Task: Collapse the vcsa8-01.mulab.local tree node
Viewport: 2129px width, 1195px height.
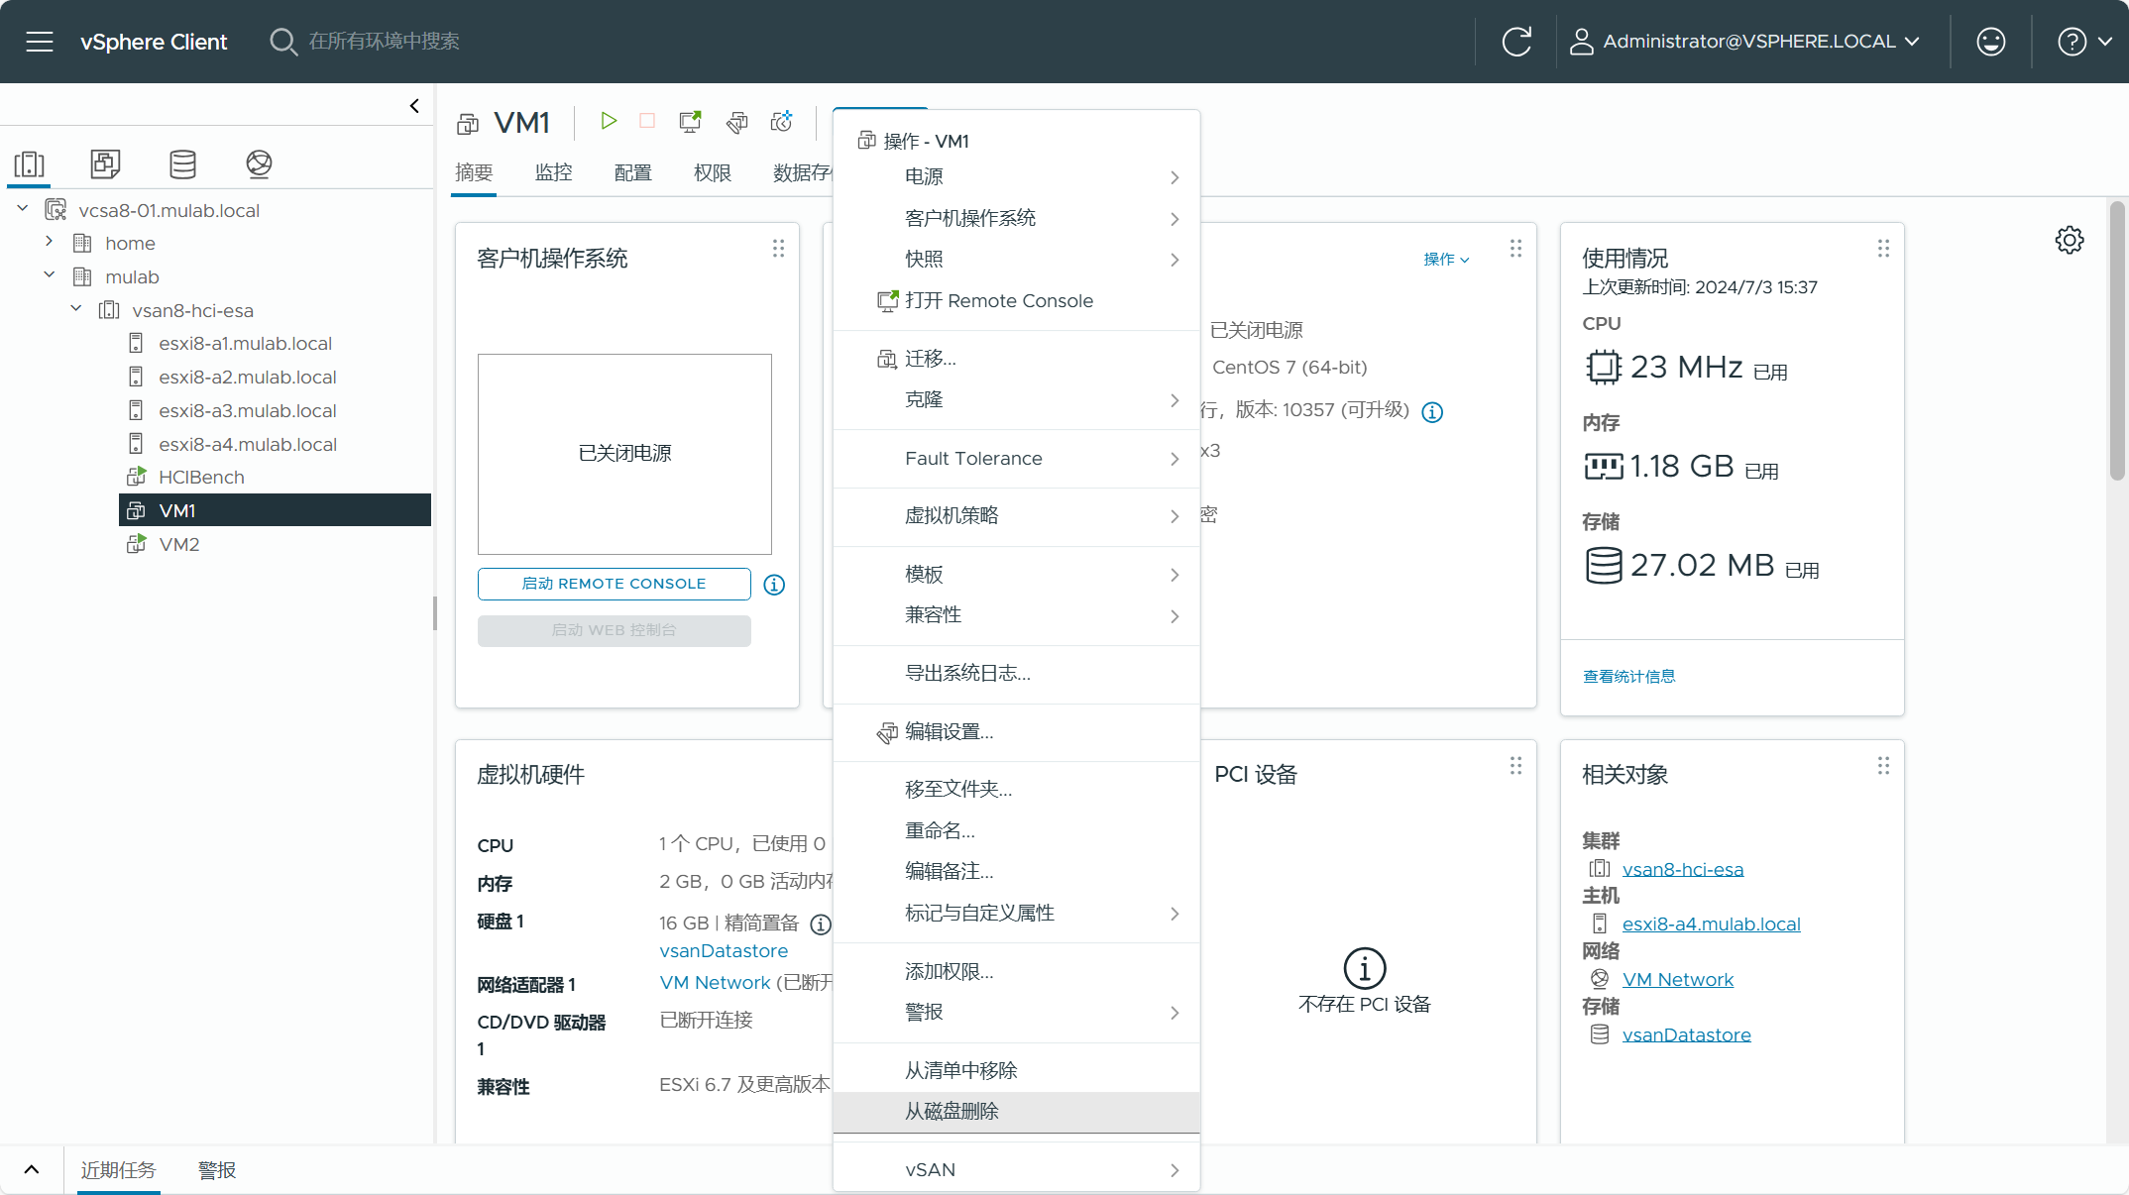Action: tap(23, 209)
